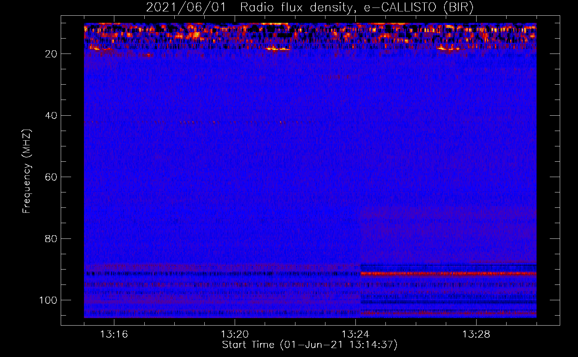578x357 pixels.
Task: Click the 13:16 time tick label
Action: 114,335
